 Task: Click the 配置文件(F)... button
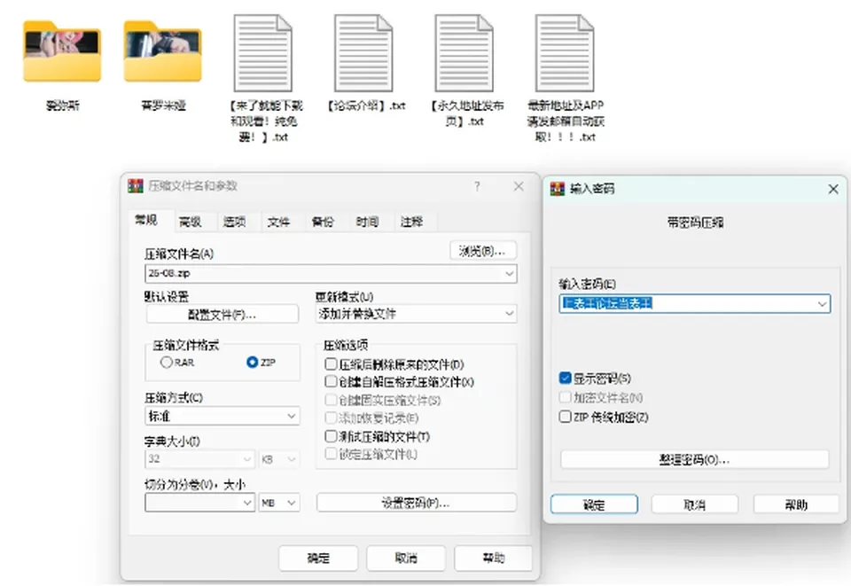[x=222, y=314]
